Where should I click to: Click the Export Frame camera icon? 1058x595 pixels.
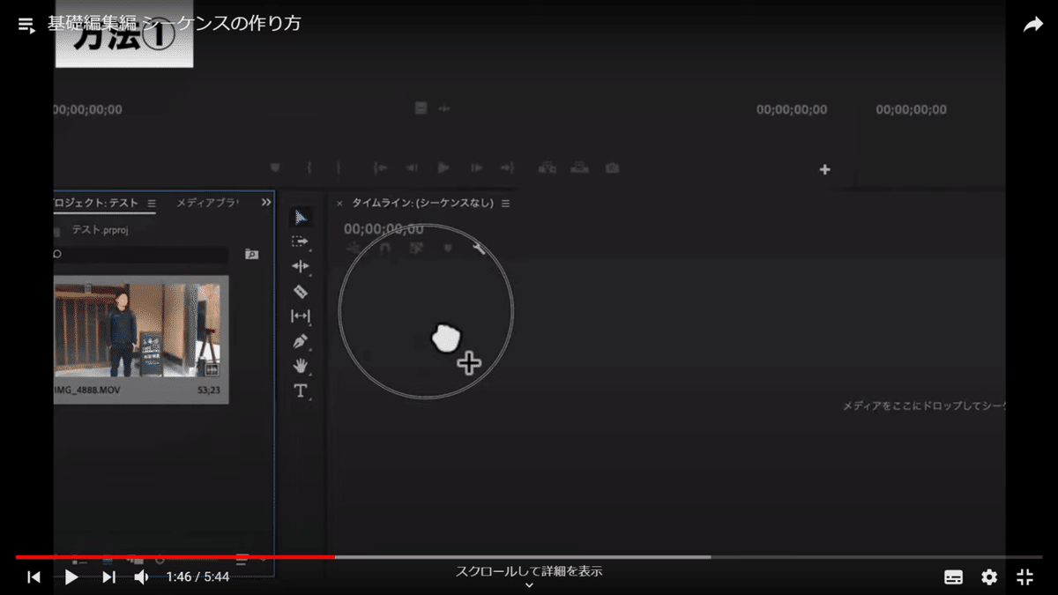612,167
